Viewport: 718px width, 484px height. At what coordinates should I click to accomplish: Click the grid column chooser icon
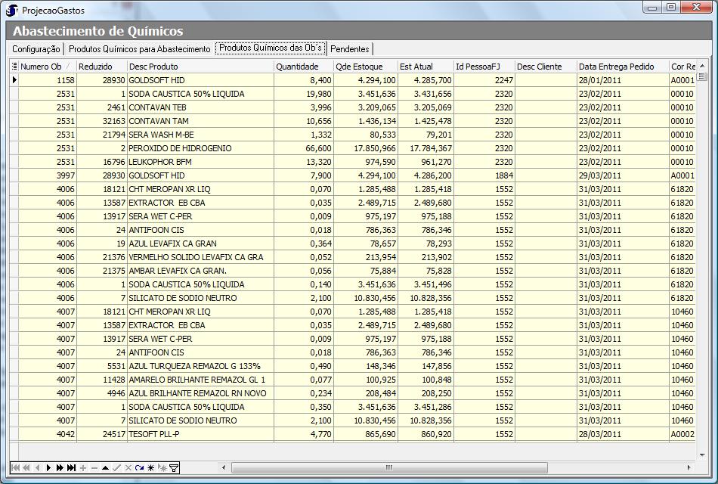pos(14,67)
